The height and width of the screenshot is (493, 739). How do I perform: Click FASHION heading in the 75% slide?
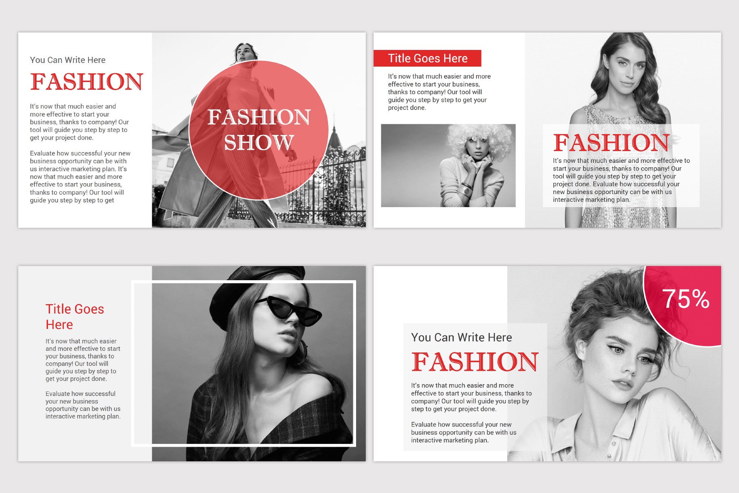point(474,362)
